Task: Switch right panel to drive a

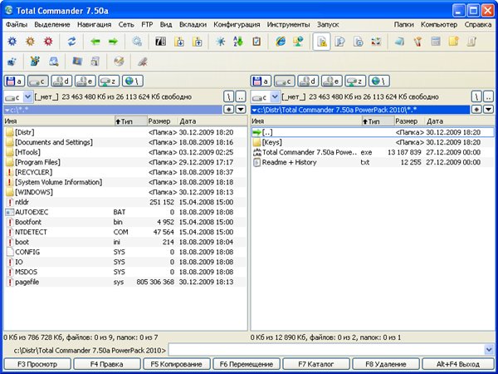Action: point(261,81)
